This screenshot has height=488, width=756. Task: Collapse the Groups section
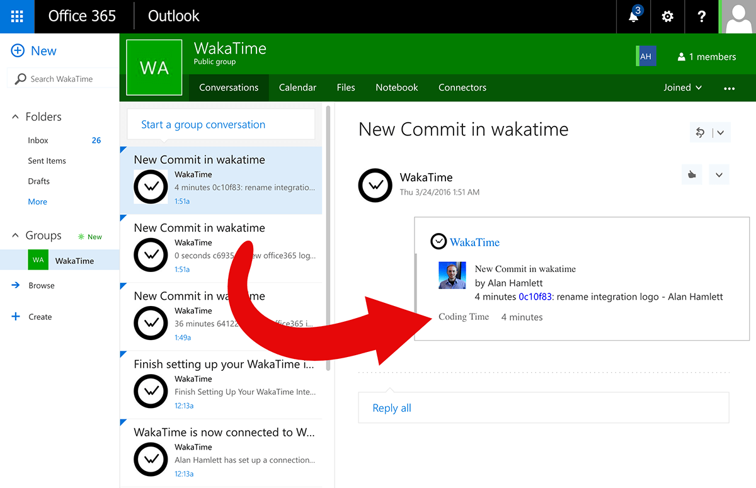16,235
